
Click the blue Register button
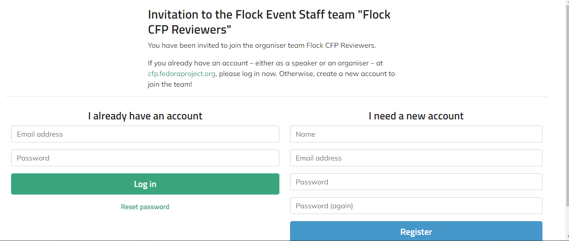coord(416,231)
